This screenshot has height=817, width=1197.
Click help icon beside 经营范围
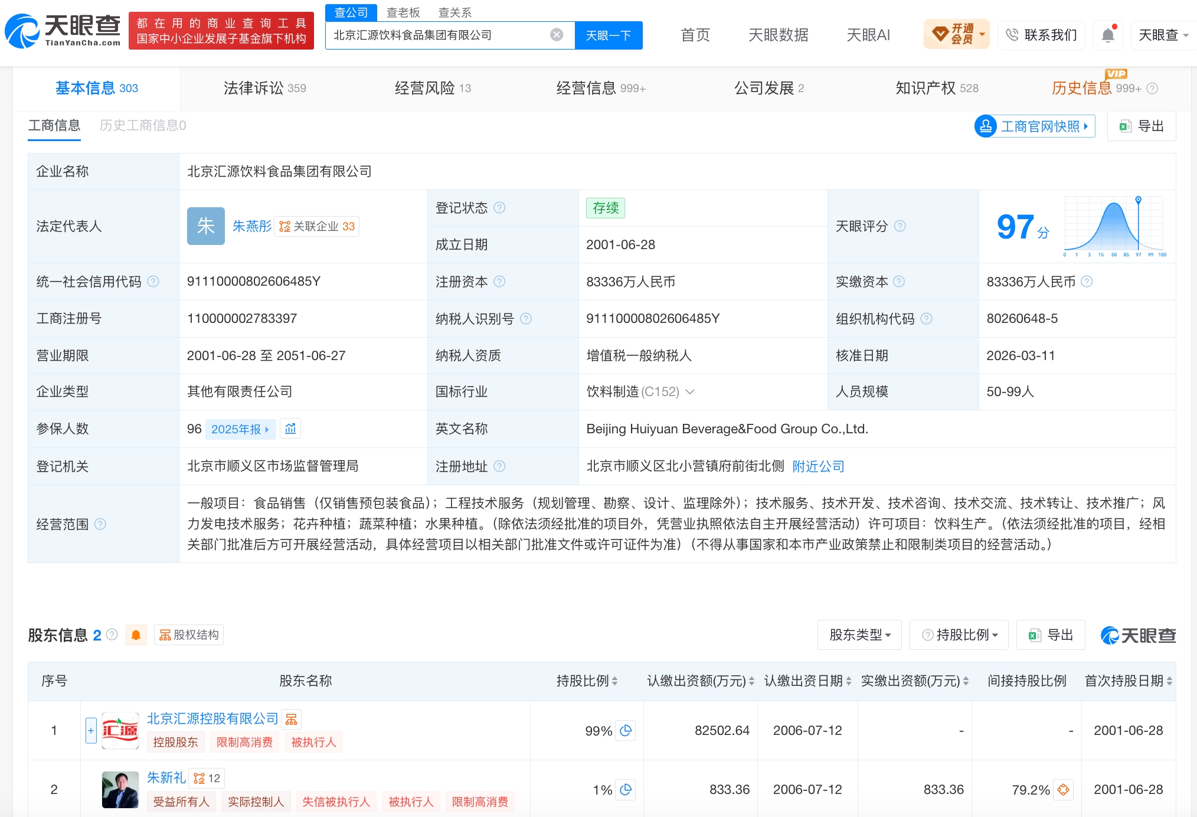coord(100,524)
